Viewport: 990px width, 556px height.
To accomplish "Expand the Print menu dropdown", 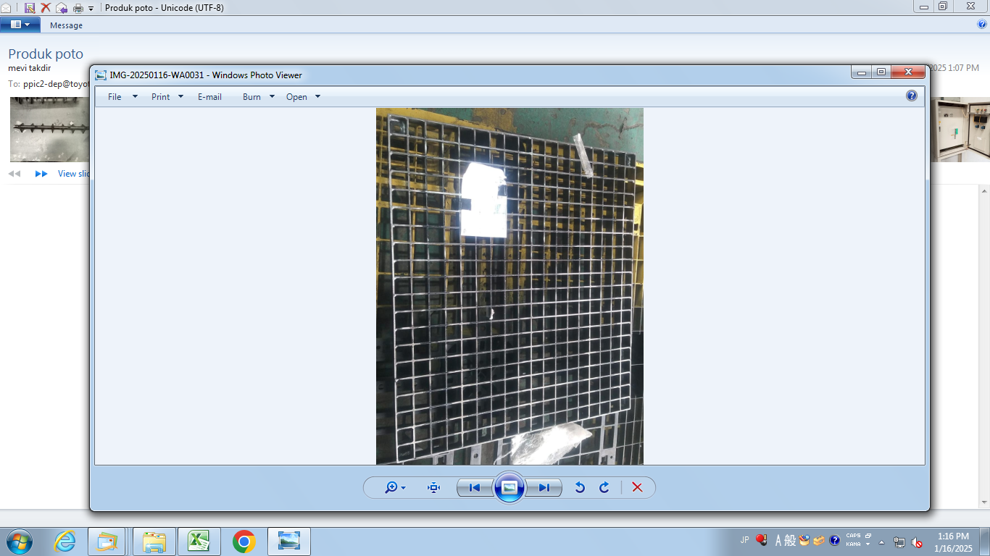I will click(167, 96).
